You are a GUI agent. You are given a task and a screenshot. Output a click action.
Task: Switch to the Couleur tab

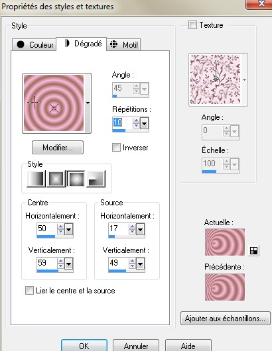coord(34,44)
